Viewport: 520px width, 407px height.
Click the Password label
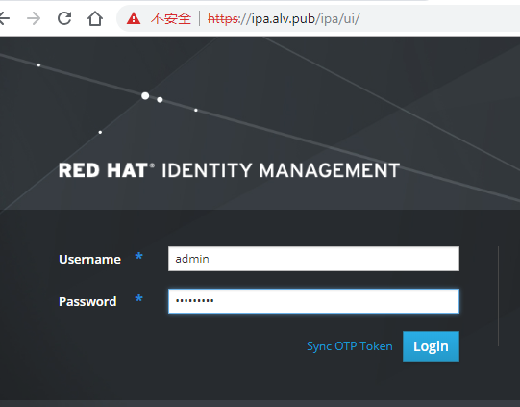[x=87, y=301]
